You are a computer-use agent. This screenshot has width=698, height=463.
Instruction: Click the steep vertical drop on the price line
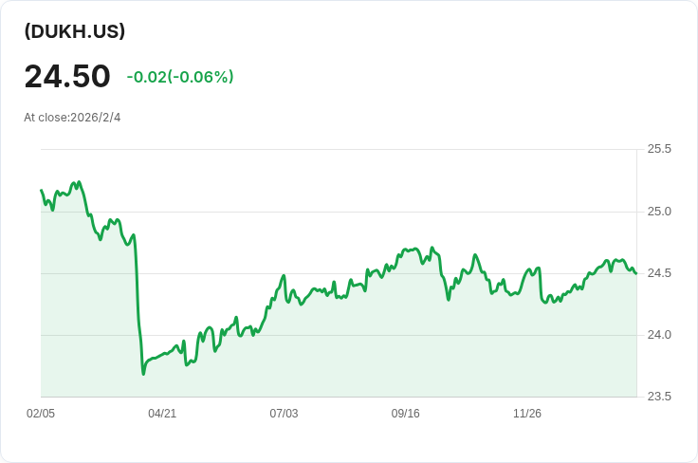click(x=138, y=304)
